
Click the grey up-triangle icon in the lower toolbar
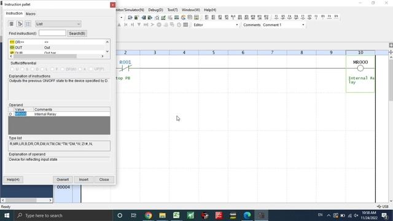tap(119, 25)
